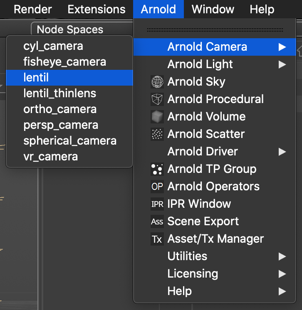Click the Arnold Scatter dots icon
The image size is (302, 310).
tap(157, 134)
